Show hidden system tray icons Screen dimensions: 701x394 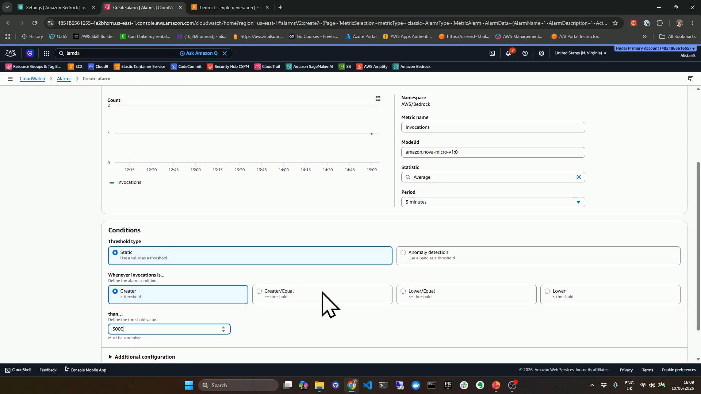592,385
